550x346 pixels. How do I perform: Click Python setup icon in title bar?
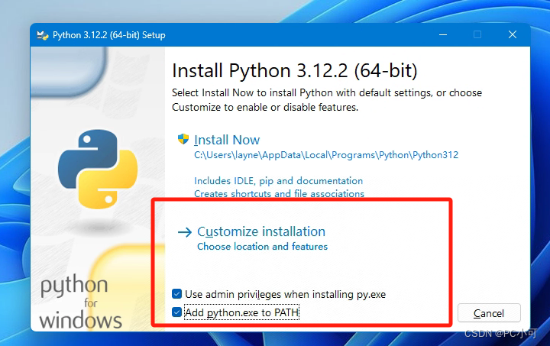pos(43,35)
